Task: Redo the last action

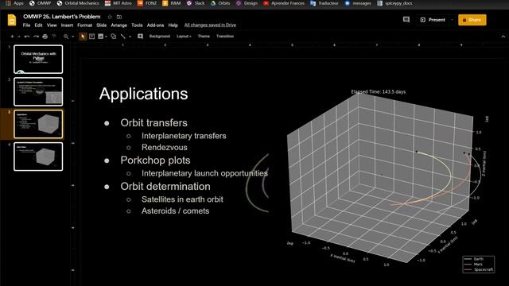Action: 36,37
